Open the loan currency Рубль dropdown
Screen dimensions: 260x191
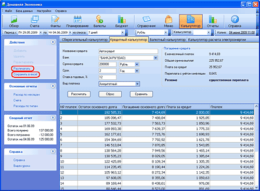coord(137,64)
